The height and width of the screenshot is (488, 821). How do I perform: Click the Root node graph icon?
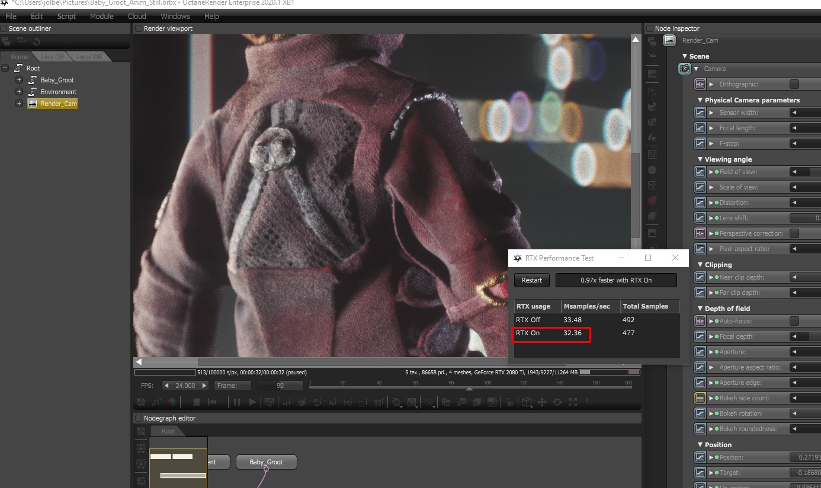tap(18, 68)
